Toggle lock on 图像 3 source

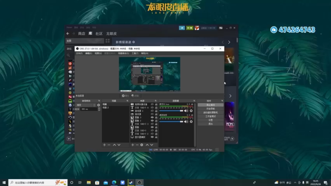coord(156,117)
